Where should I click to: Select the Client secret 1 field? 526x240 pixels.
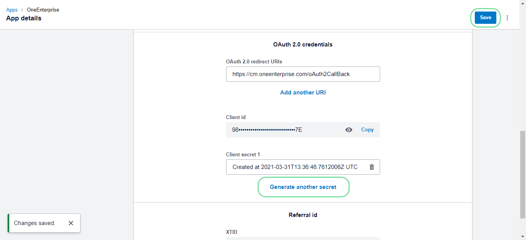coord(295,167)
